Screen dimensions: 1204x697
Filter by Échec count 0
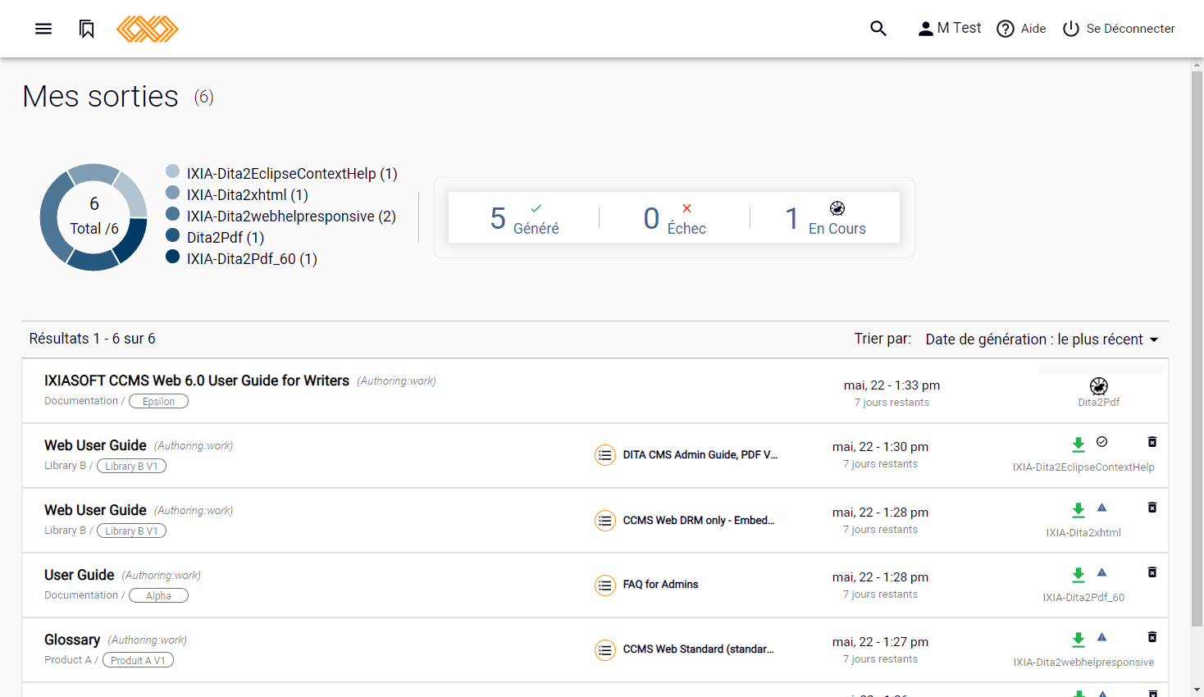pyautogui.click(x=674, y=218)
